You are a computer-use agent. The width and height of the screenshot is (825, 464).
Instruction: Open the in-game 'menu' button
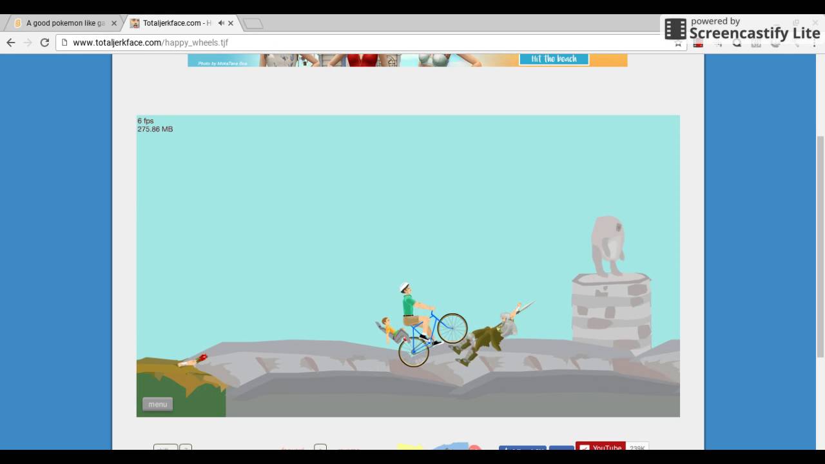pyautogui.click(x=157, y=405)
